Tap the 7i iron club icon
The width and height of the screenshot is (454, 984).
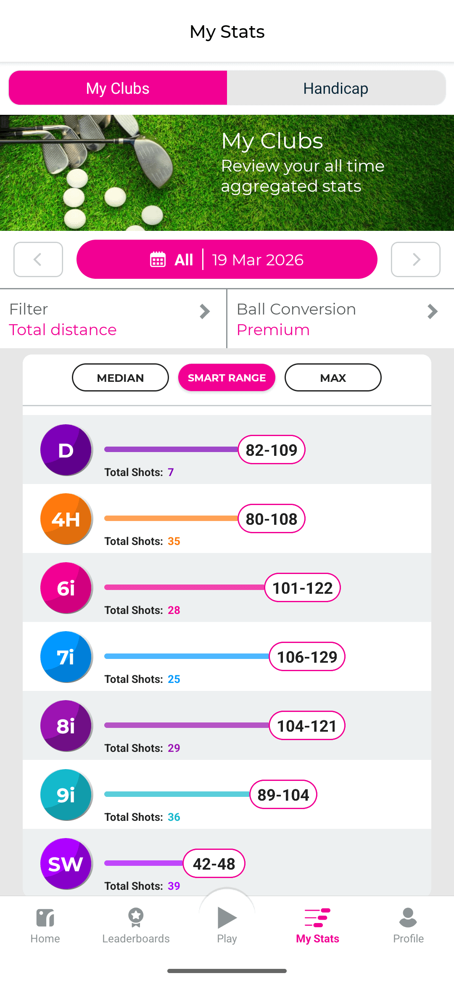point(66,657)
